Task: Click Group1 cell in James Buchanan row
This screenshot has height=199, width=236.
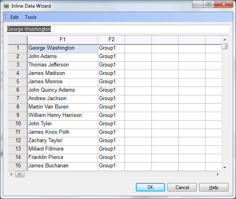Action: [x=111, y=167]
